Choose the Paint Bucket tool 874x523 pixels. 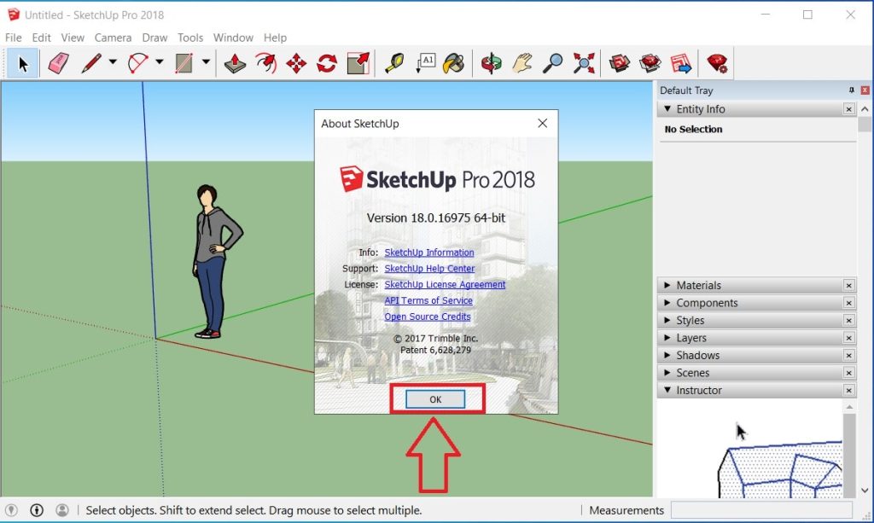[x=454, y=63]
